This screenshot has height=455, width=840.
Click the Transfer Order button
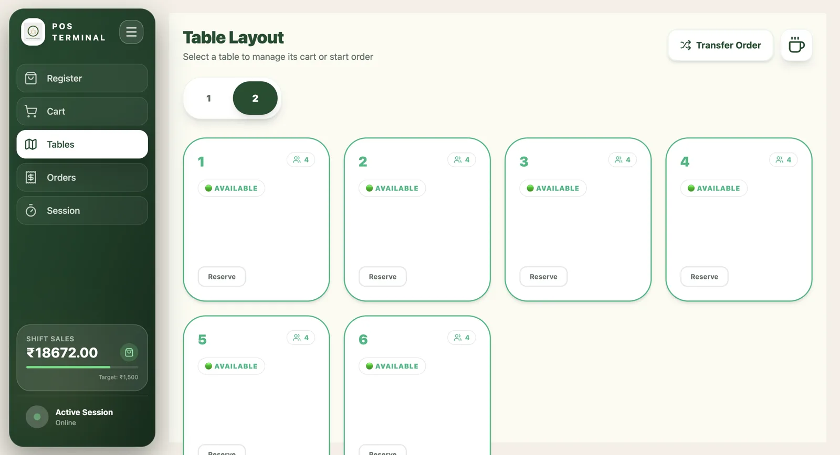720,45
